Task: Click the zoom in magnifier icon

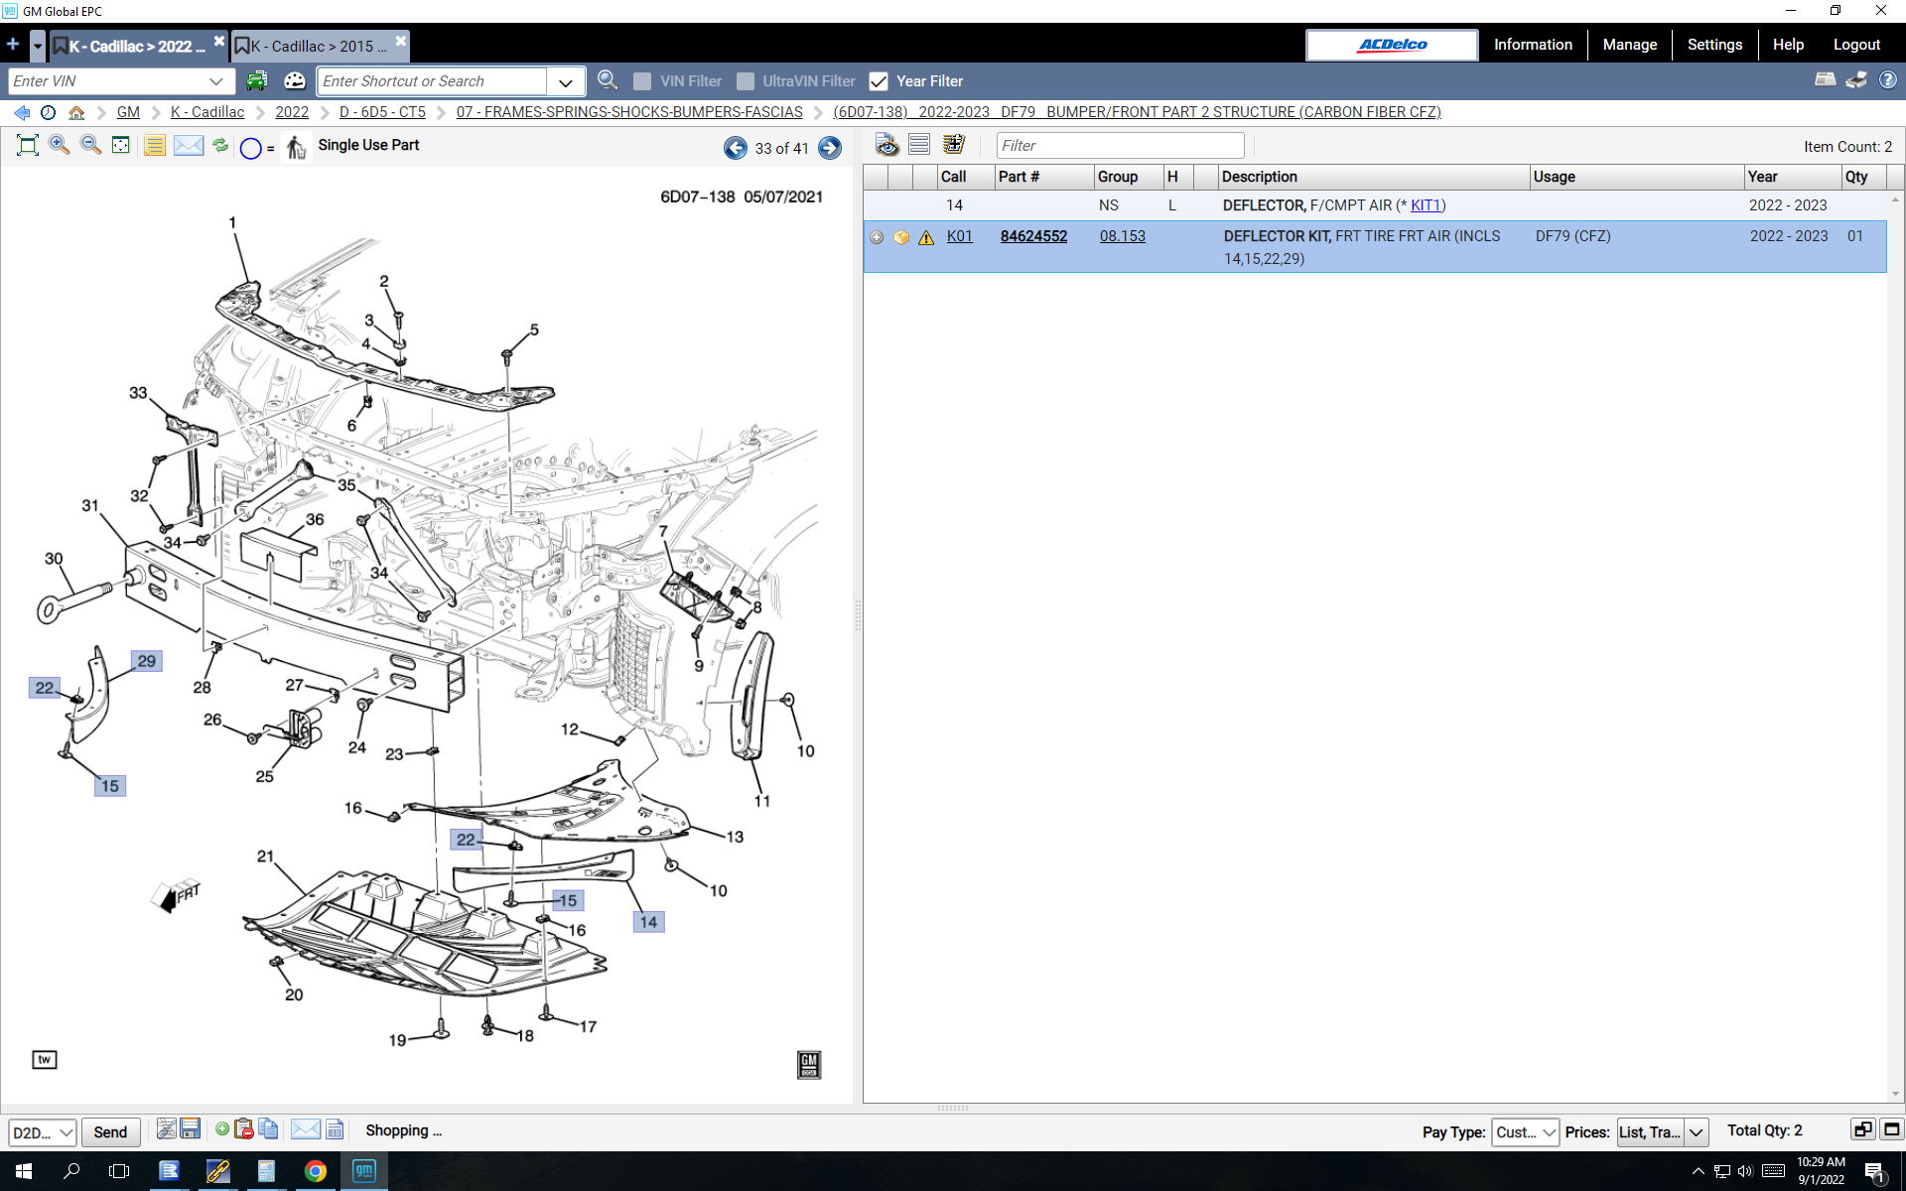Action: point(60,146)
